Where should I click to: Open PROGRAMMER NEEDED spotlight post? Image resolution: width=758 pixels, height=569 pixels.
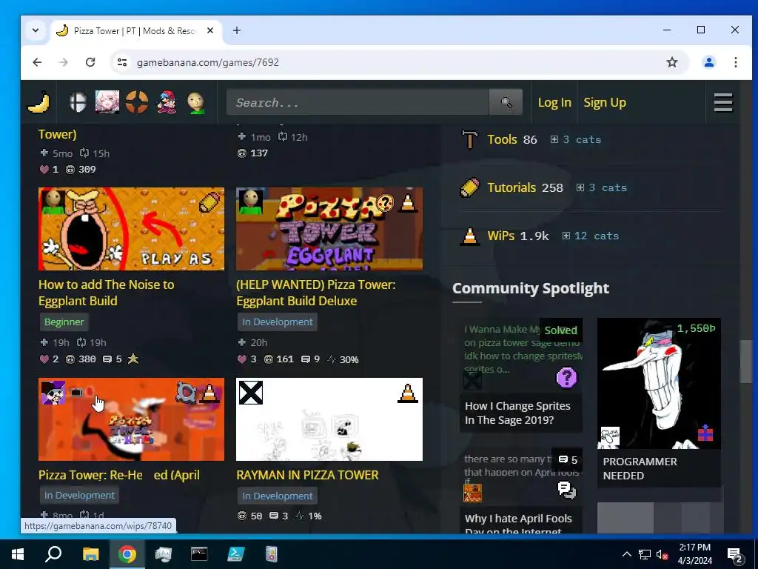(x=640, y=468)
